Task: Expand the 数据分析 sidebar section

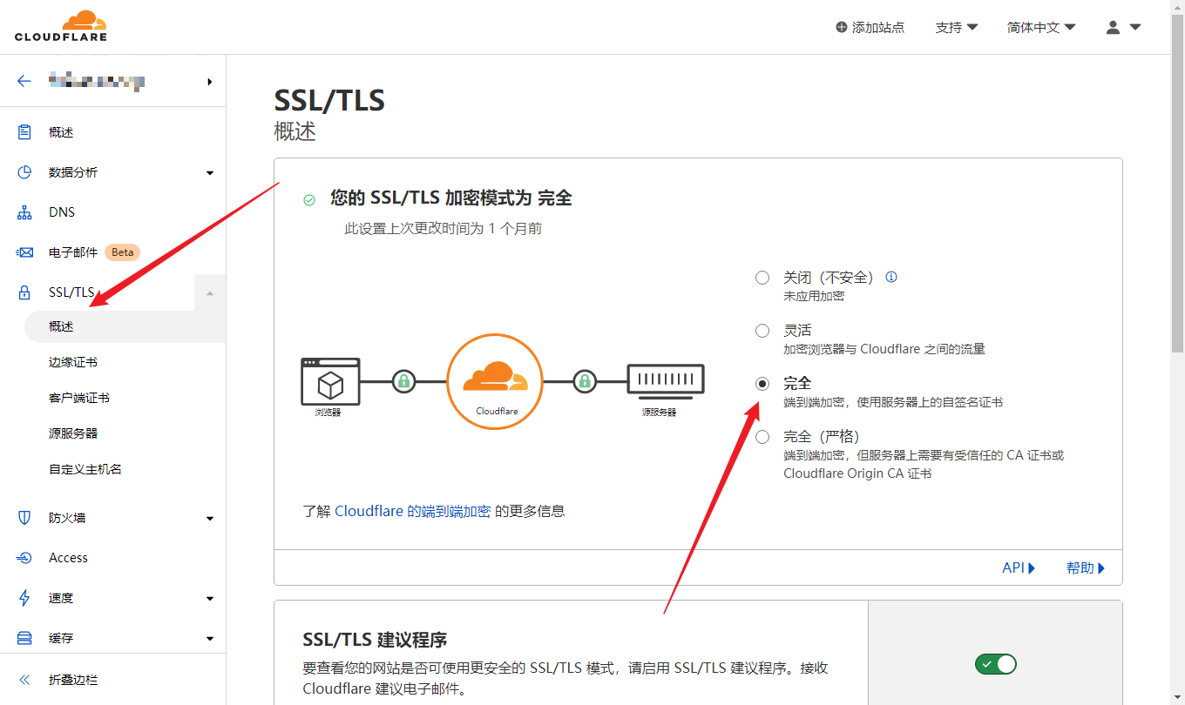Action: 210,173
